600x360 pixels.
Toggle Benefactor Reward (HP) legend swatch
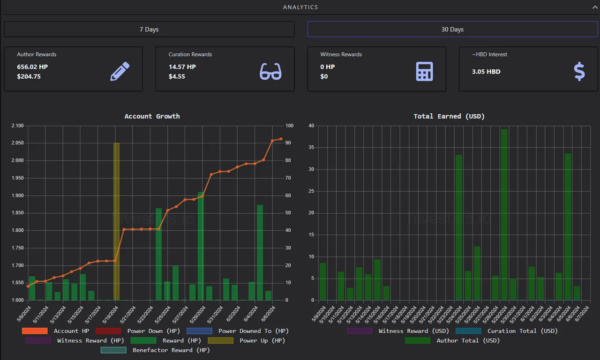(x=113, y=350)
